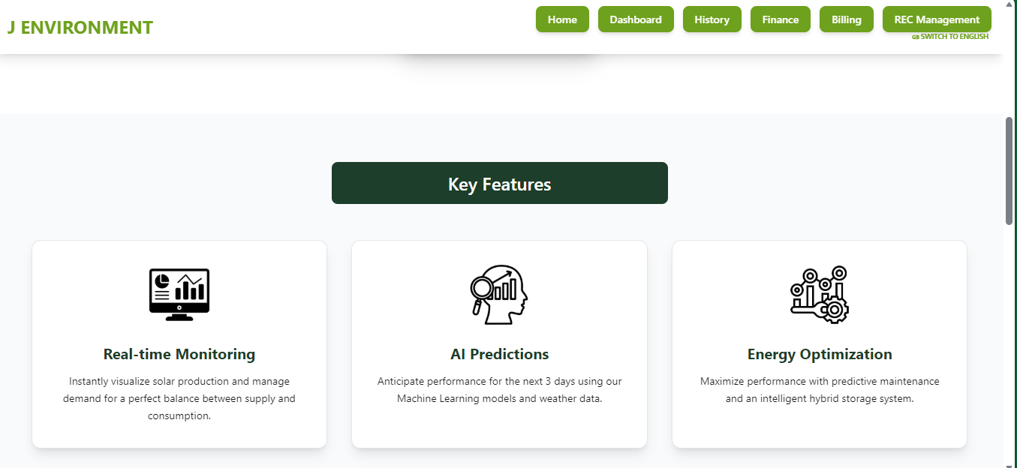Select the Real-time Monitoring card title

pos(179,354)
